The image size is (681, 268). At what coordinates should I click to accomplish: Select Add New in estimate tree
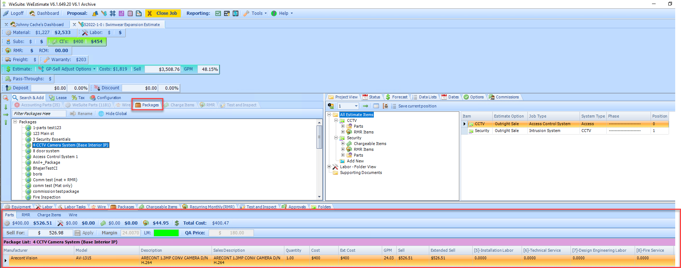pos(355,161)
